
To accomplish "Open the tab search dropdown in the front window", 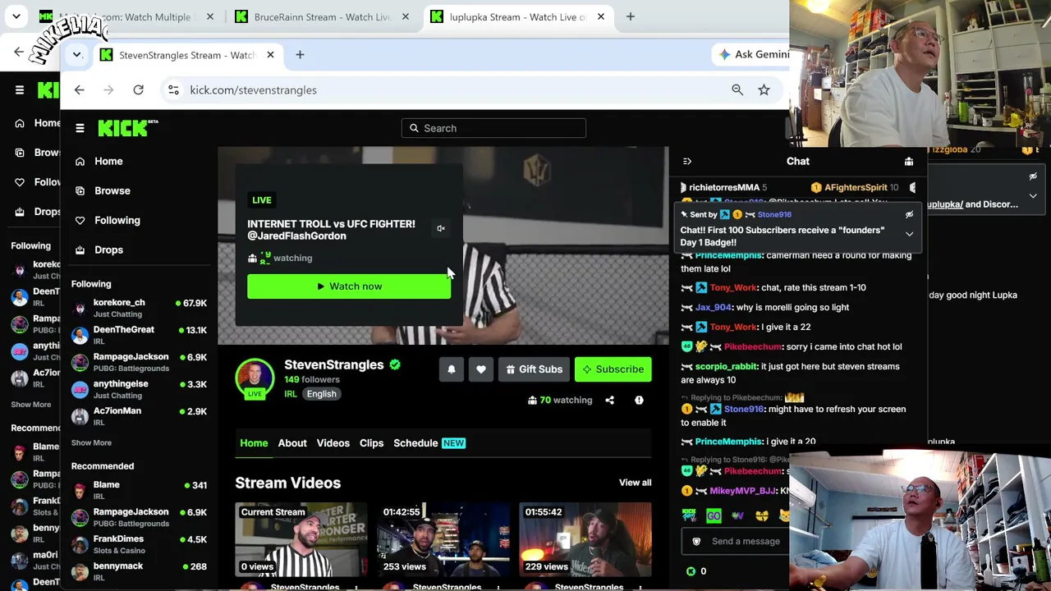I will click(x=76, y=55).
